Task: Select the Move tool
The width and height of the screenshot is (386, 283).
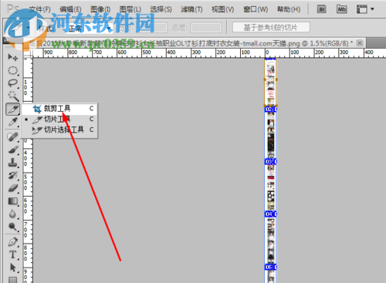Action: (12, 57)
